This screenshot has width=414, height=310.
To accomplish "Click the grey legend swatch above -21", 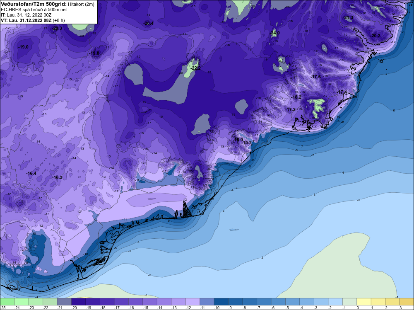I will pyautogui.click(x=64, y=302).
